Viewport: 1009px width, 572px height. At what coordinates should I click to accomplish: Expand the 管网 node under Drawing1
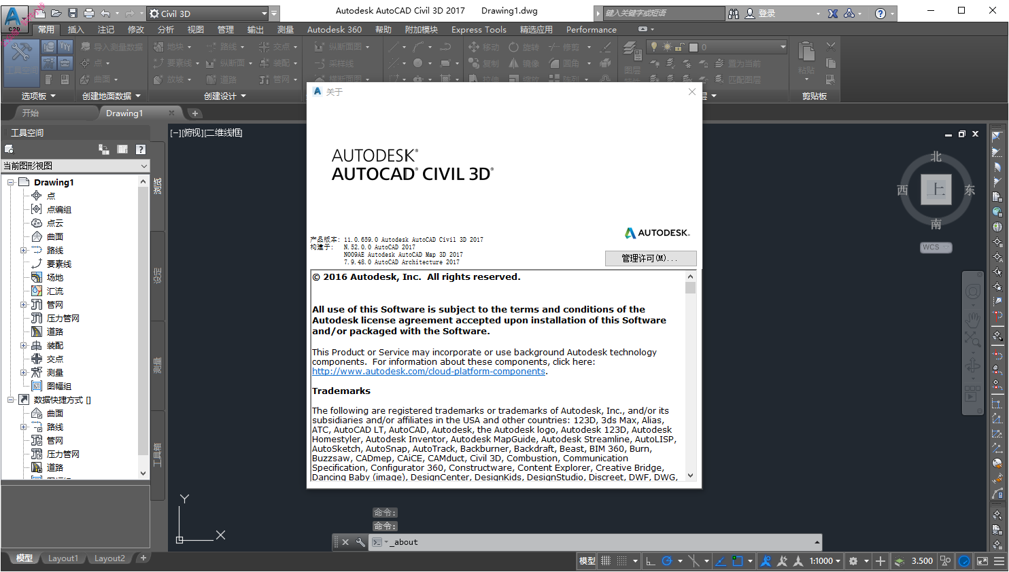click(x=24, y=305)
